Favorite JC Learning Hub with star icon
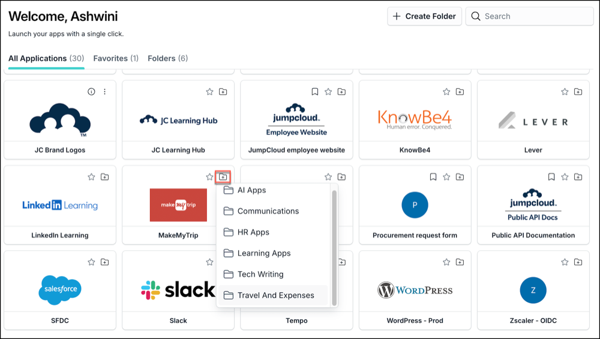This screenshot has width=600, height=339. [x=209, y=91]
